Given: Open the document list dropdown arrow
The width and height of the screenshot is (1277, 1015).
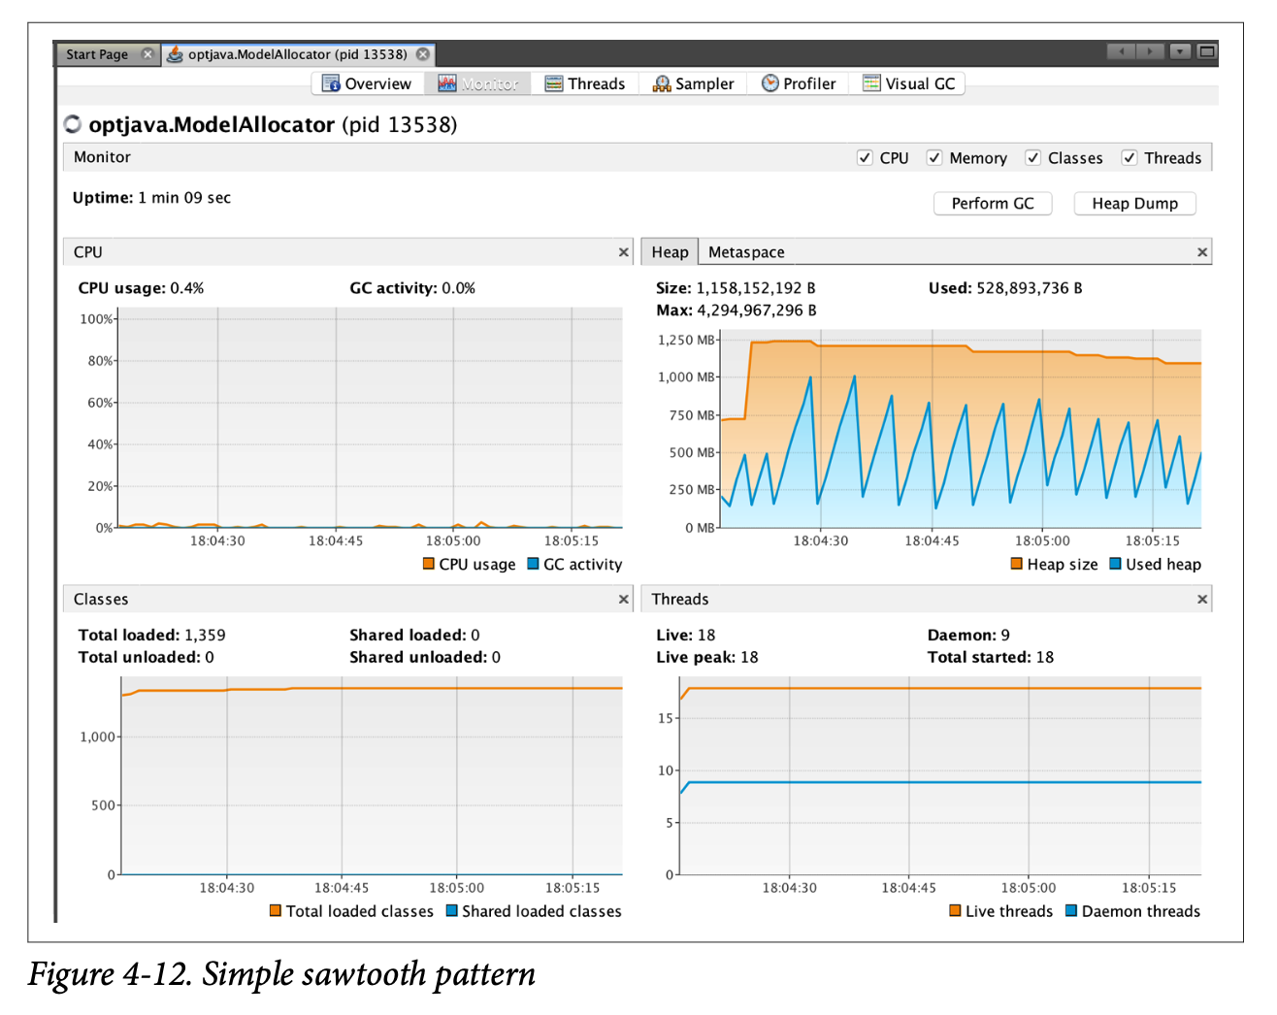Looking at the screenshot, I should [1180, 51].
